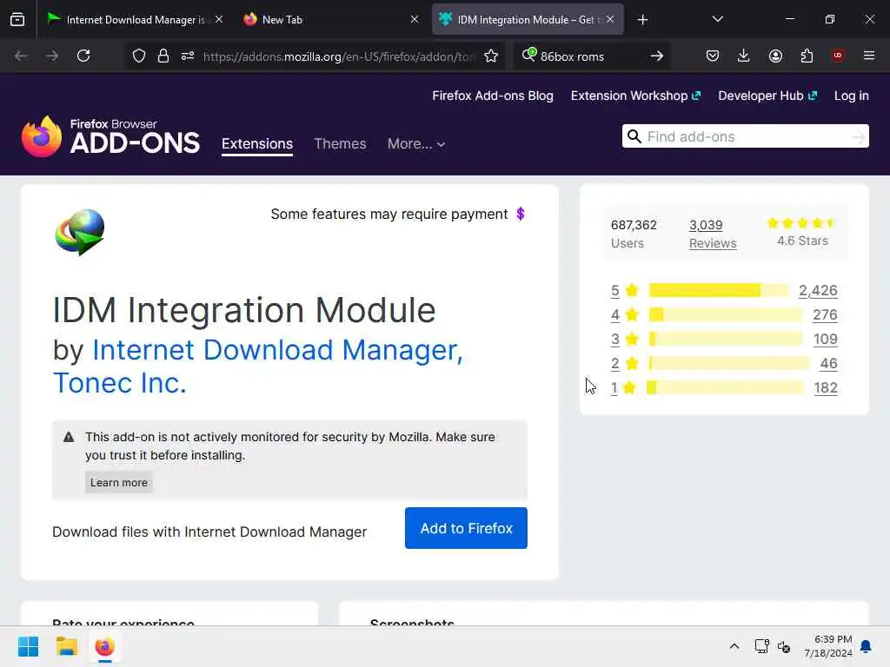Filter by 1 star reviews

pos(614,388)
